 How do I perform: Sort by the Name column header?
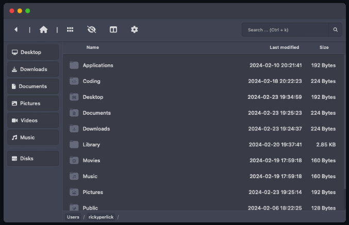tap(93, 47)
